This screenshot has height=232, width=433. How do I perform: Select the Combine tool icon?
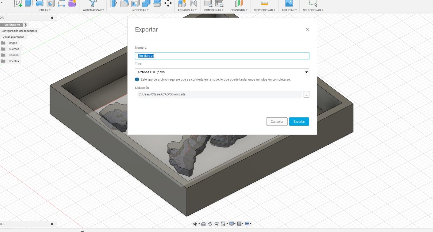[x=146, y=3]
